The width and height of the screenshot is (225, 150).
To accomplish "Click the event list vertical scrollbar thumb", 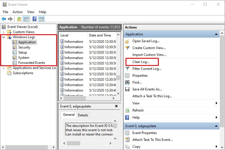I will pos(118,78).
